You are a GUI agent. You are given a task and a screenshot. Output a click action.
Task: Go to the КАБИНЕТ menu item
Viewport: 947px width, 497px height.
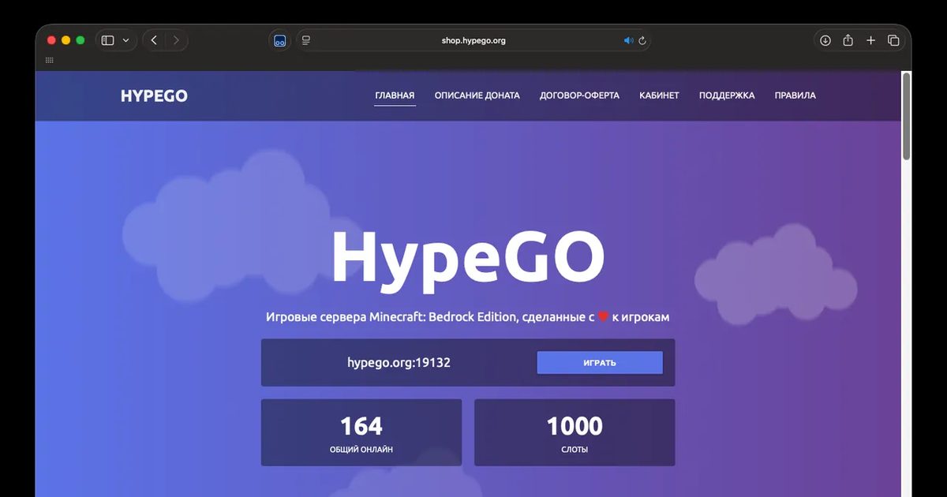(659, 95)
